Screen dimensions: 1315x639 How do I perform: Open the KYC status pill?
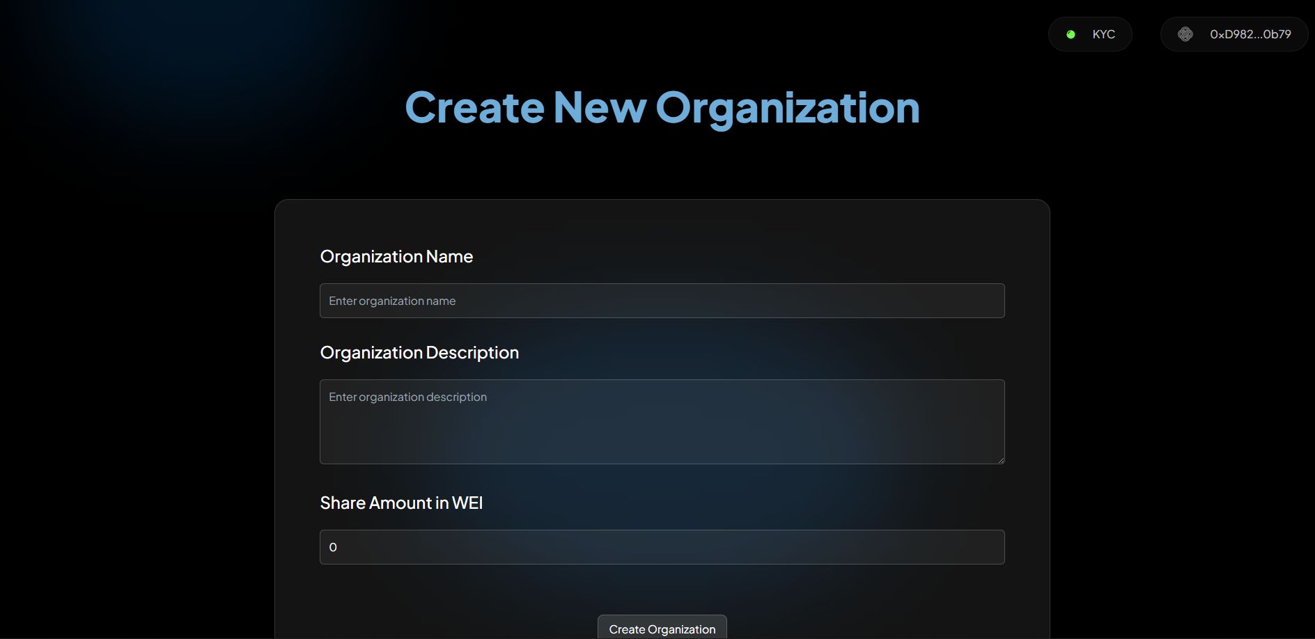[1090, 34]
